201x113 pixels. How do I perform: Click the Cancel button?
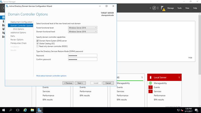click(108, 83)
